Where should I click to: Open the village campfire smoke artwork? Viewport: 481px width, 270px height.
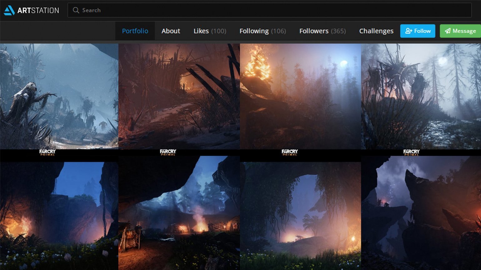[179, 215]
